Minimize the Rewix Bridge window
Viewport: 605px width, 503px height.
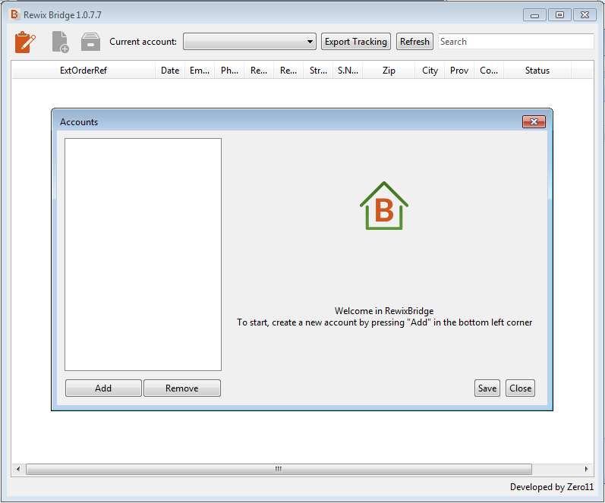tap(534, 15)
